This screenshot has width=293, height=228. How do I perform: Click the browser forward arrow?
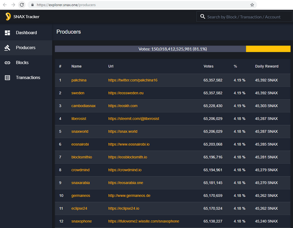pos(13,5)
